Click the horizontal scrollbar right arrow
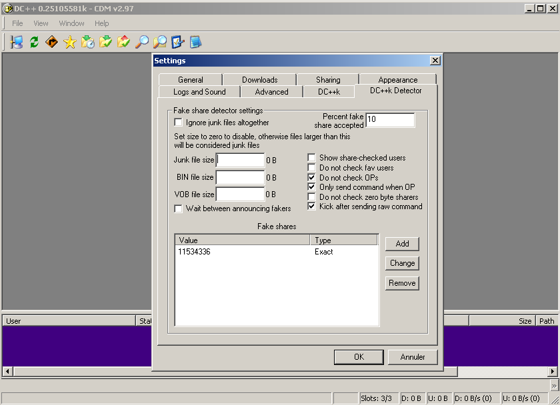 tap(552, 372)
